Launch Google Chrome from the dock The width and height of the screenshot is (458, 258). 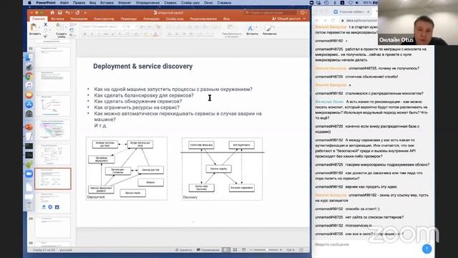(x=29, y=76)
